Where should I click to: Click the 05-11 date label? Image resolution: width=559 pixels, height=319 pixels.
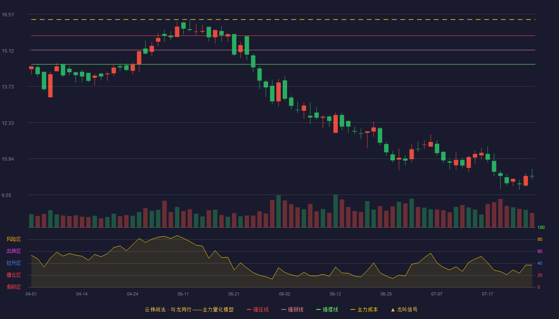coord(183,294)
